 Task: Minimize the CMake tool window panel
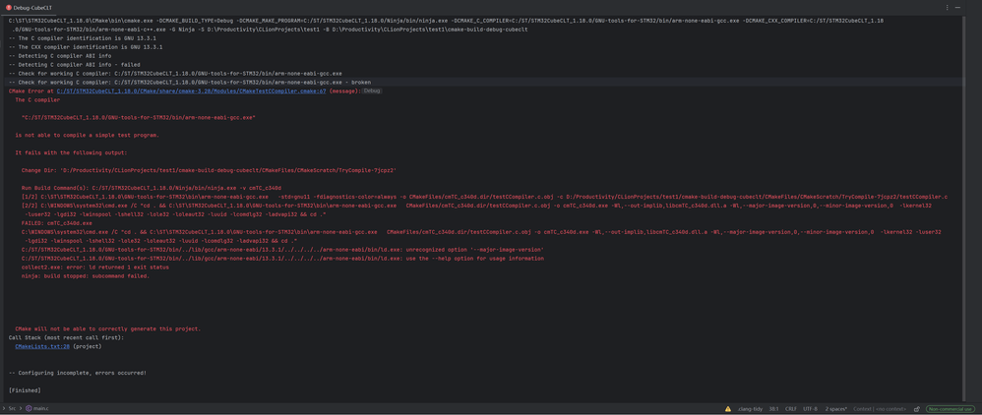pyautogui.click(x=958, y=7)
